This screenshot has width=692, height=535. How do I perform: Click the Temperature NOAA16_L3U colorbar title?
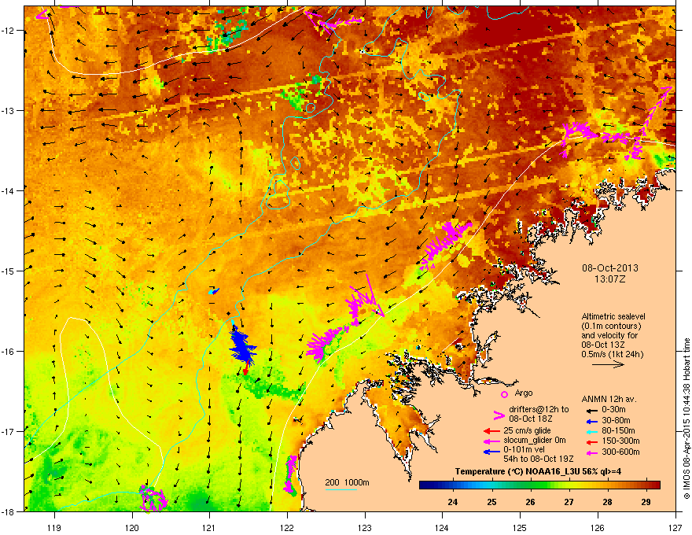pyautogui.click(x=538, y=471)
